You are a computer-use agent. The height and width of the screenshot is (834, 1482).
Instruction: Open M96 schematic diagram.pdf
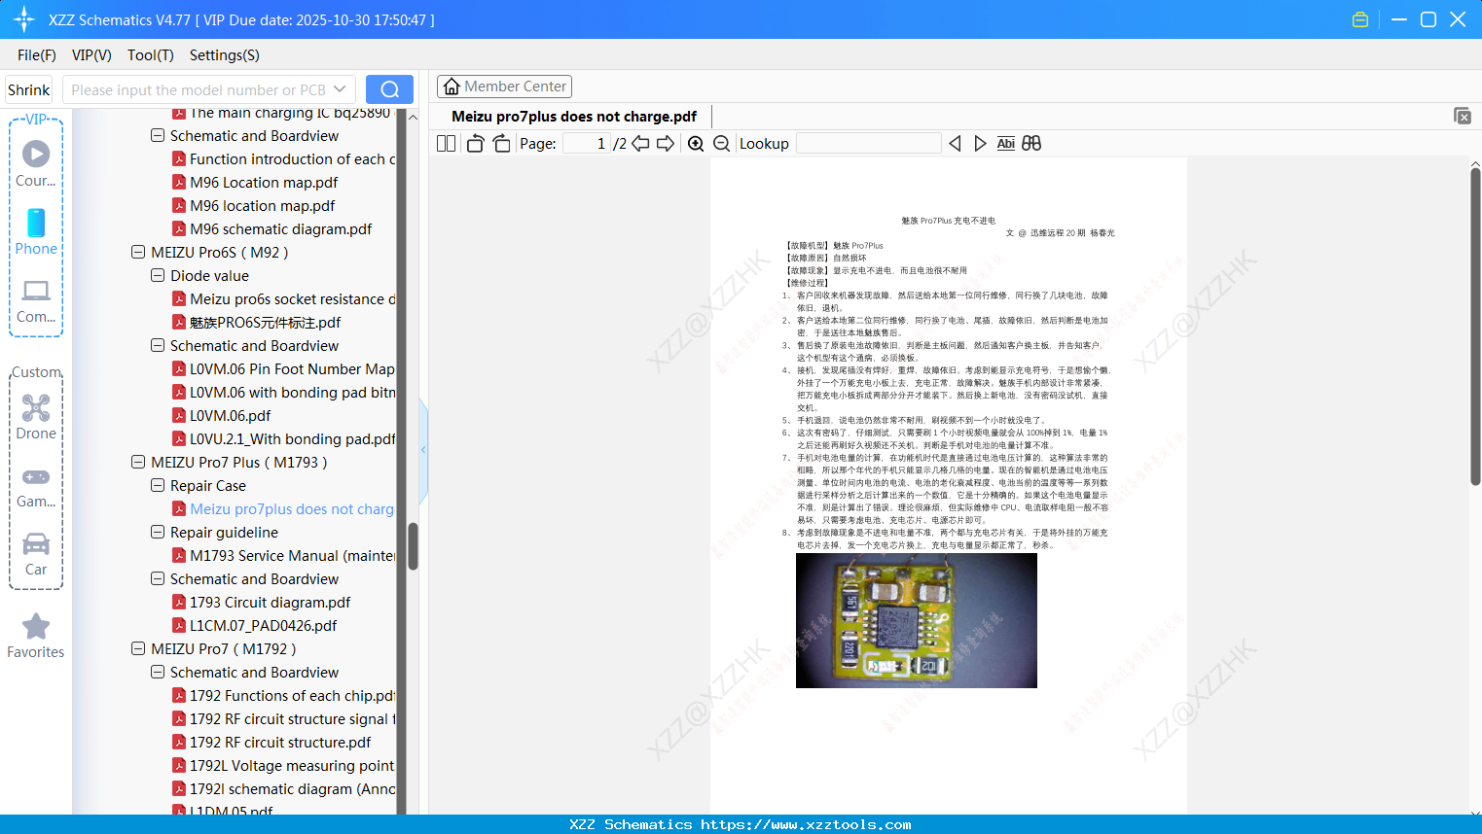click(280, 229)
